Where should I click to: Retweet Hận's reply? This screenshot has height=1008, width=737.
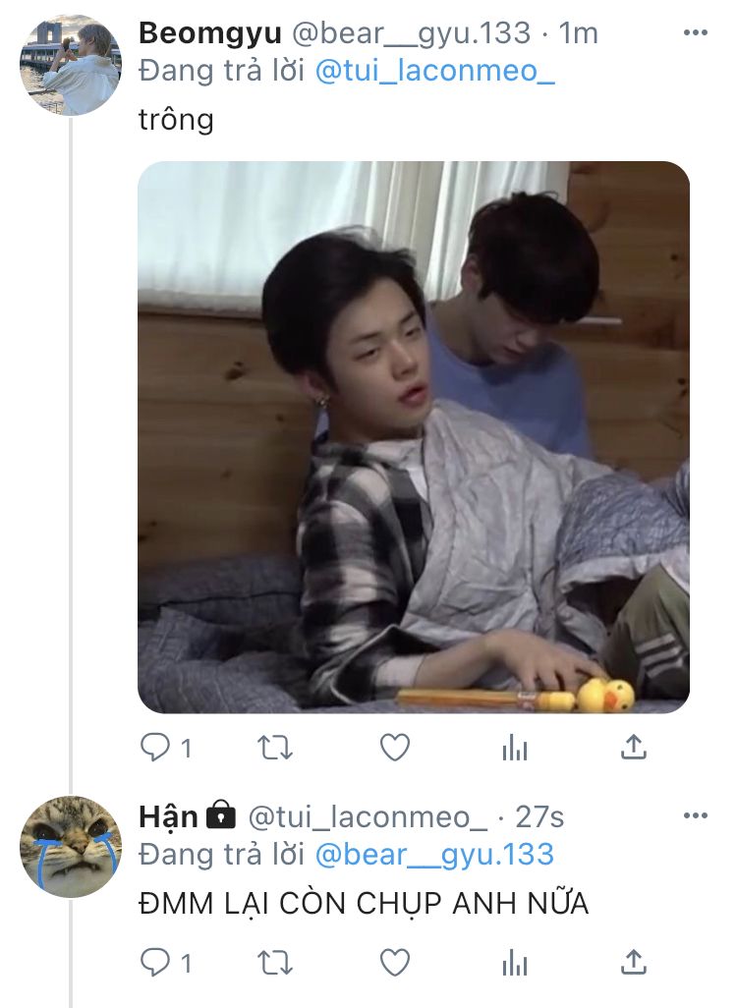point(274,963)
